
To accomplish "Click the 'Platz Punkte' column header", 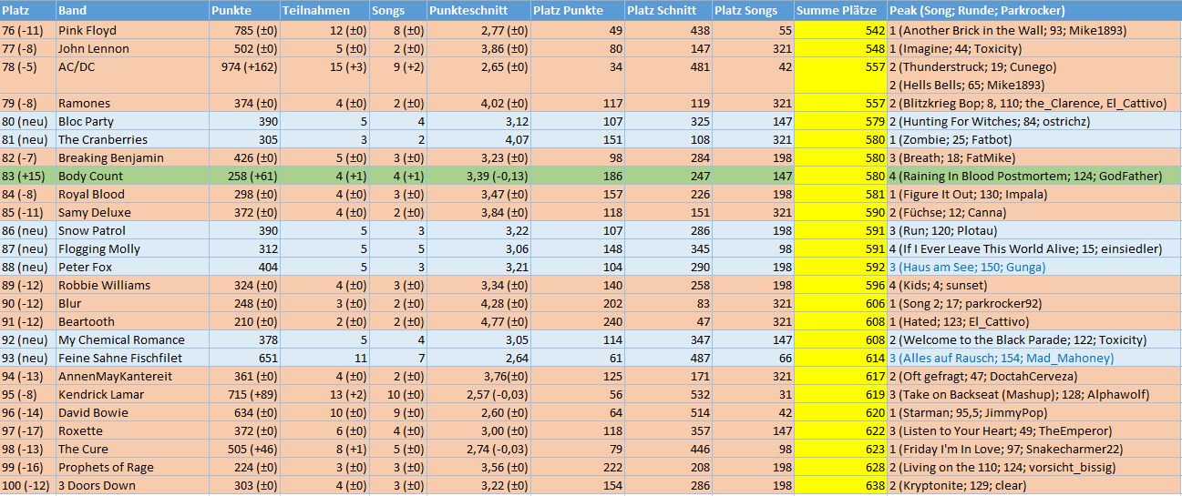I will coord(578,11).
